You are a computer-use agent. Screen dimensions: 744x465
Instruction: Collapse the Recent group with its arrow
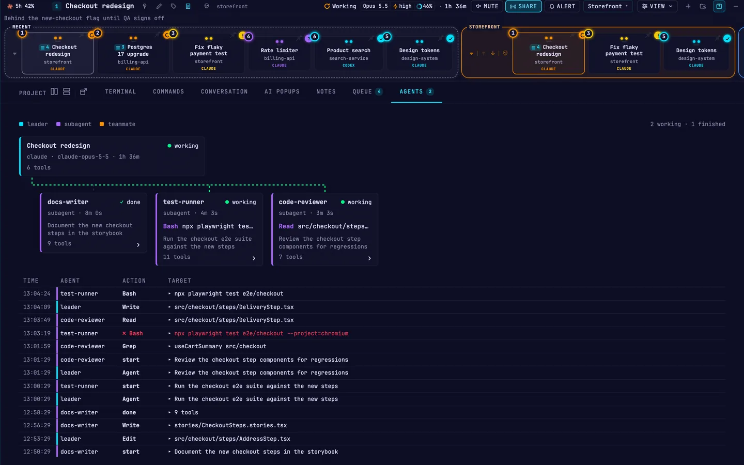click(x=14, y=53)
